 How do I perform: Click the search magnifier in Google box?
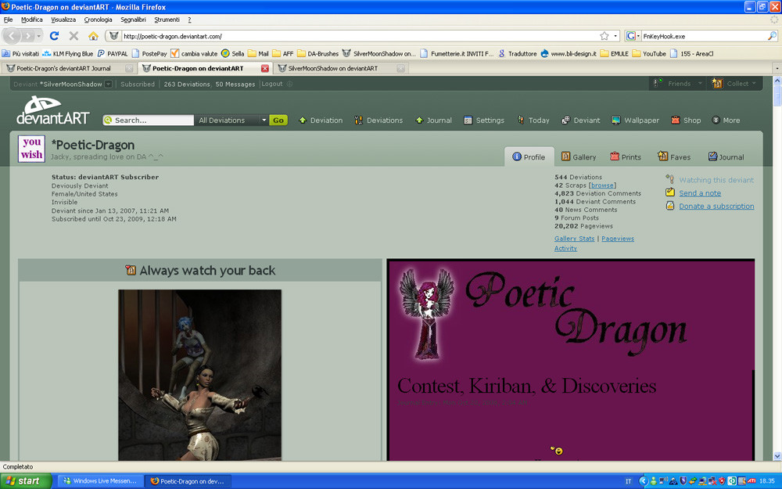[x=772, y=36]
